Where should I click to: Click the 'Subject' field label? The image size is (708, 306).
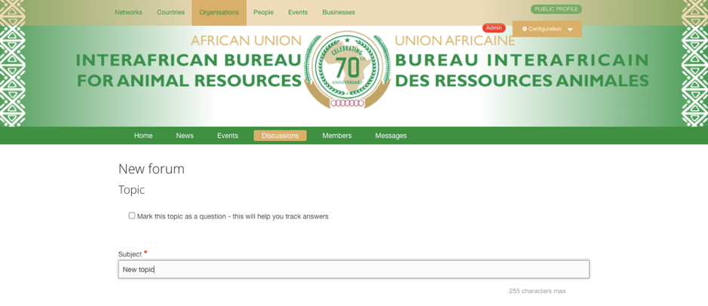[x=130, y=254]
